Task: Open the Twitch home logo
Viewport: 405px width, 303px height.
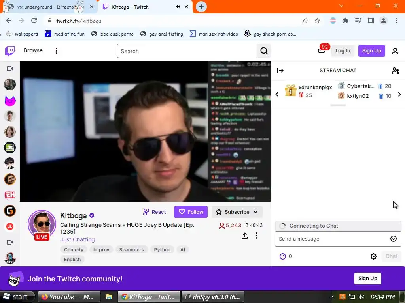Action: (x=10, y=51)
